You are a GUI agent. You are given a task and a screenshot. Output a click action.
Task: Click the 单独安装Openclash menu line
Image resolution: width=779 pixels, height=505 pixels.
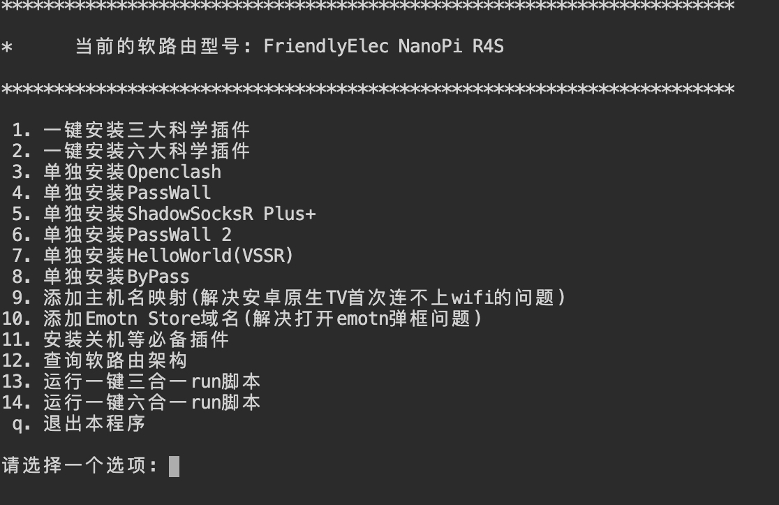(117, 172)
